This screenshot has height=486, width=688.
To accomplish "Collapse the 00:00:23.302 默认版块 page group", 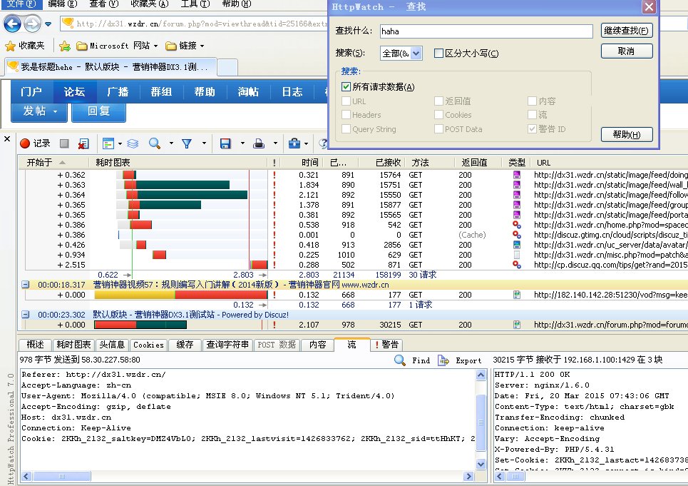I will click(x=25, y=315).
